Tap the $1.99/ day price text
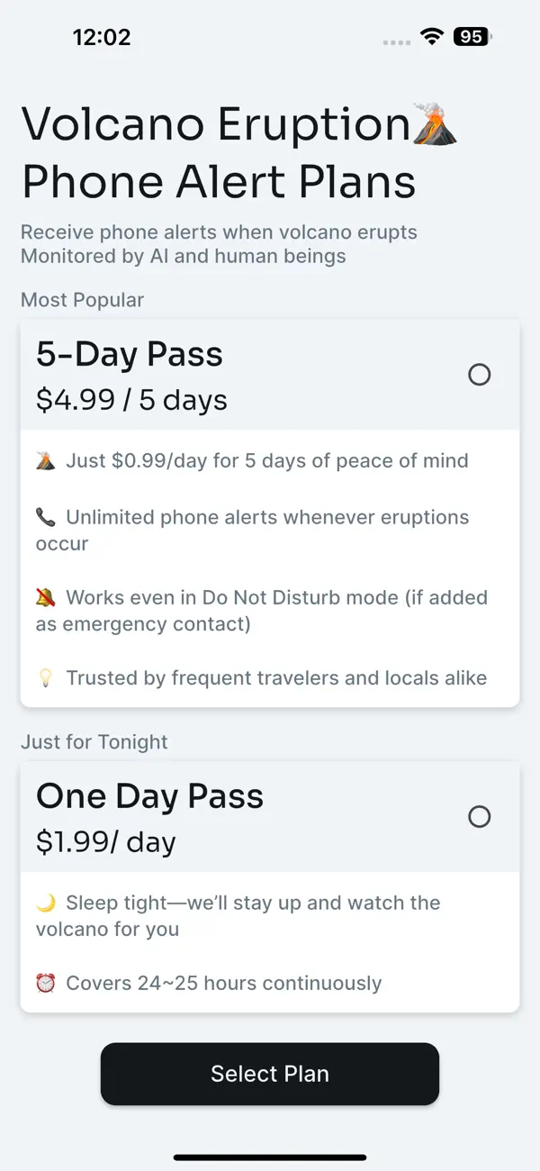The image size is (540, 1171). tap(106, 842)
